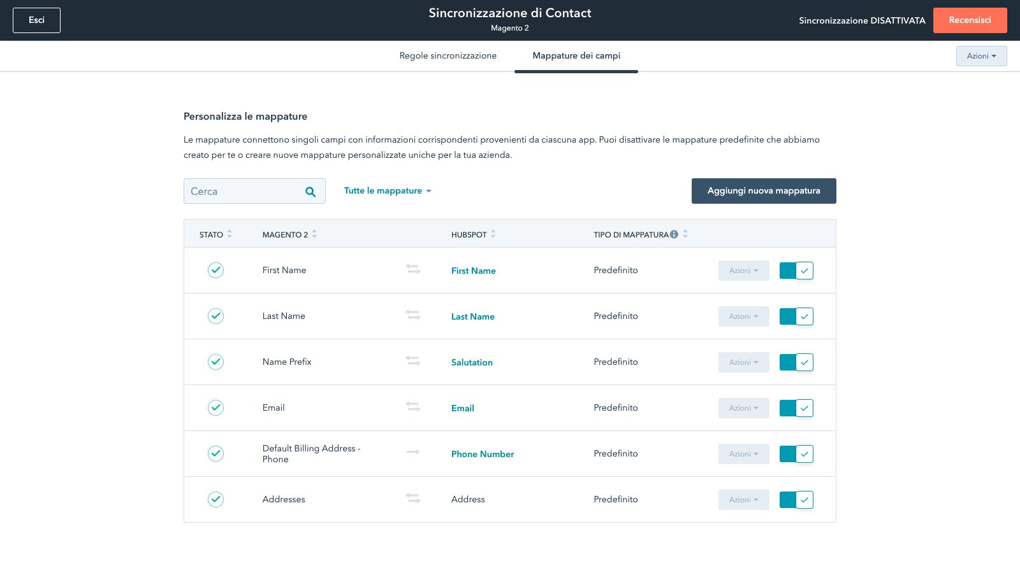Click Sincronizzazione DISATTIVATA status text
Viewport: 1020px width, 573px height.
click(862, 20)
